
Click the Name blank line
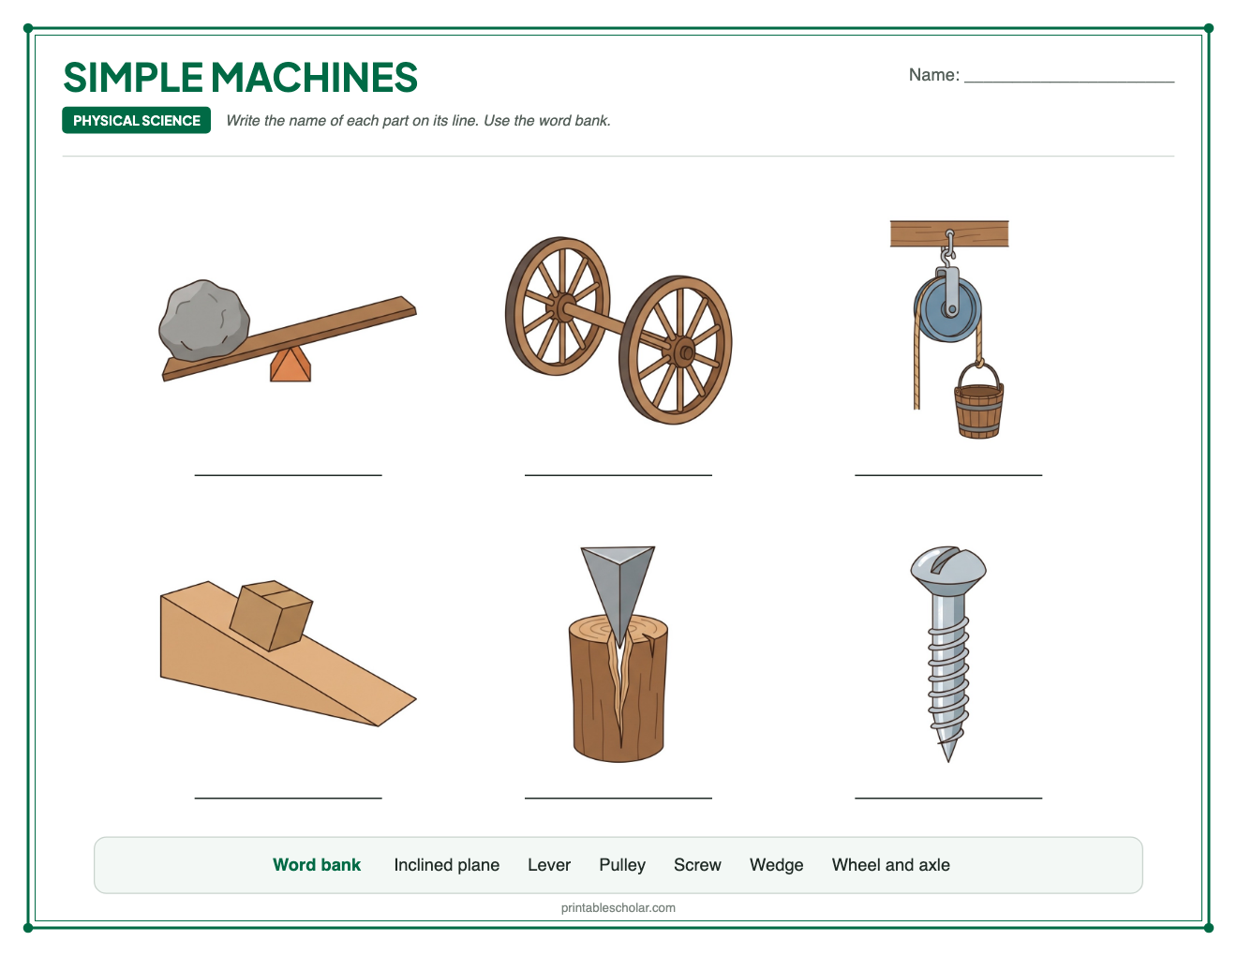1069,82
